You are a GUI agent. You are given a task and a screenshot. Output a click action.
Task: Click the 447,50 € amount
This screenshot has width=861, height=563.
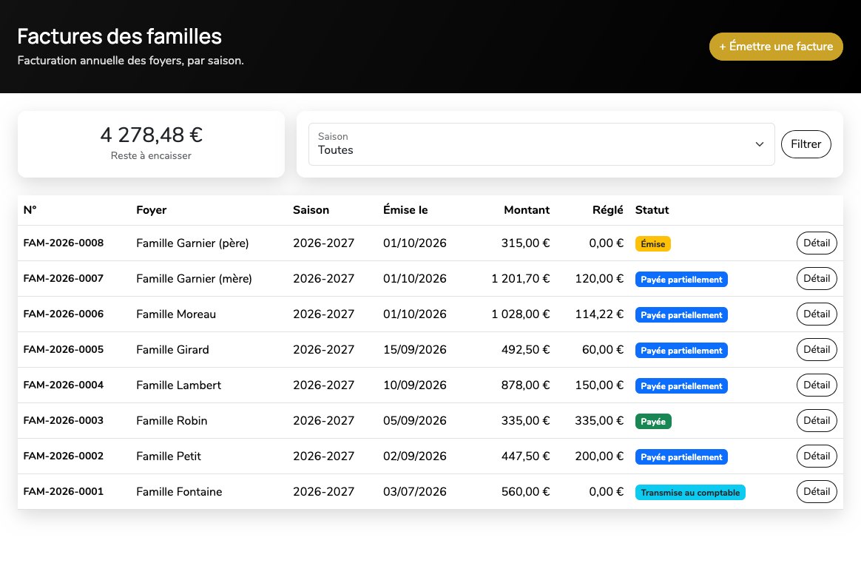coord(525,456)
